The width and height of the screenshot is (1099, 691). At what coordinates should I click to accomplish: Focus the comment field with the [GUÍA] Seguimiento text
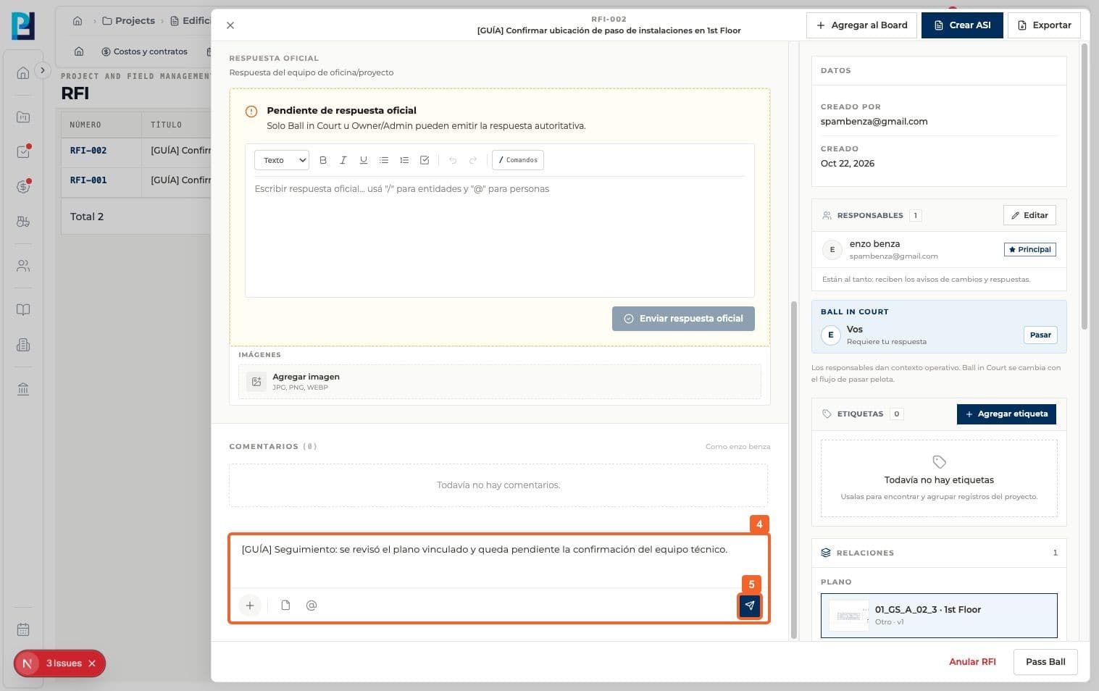click(499, 560)
